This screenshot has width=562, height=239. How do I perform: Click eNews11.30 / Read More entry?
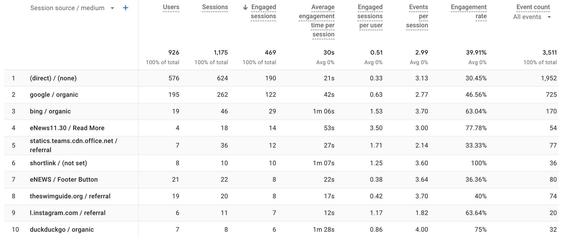click(67, 128)
